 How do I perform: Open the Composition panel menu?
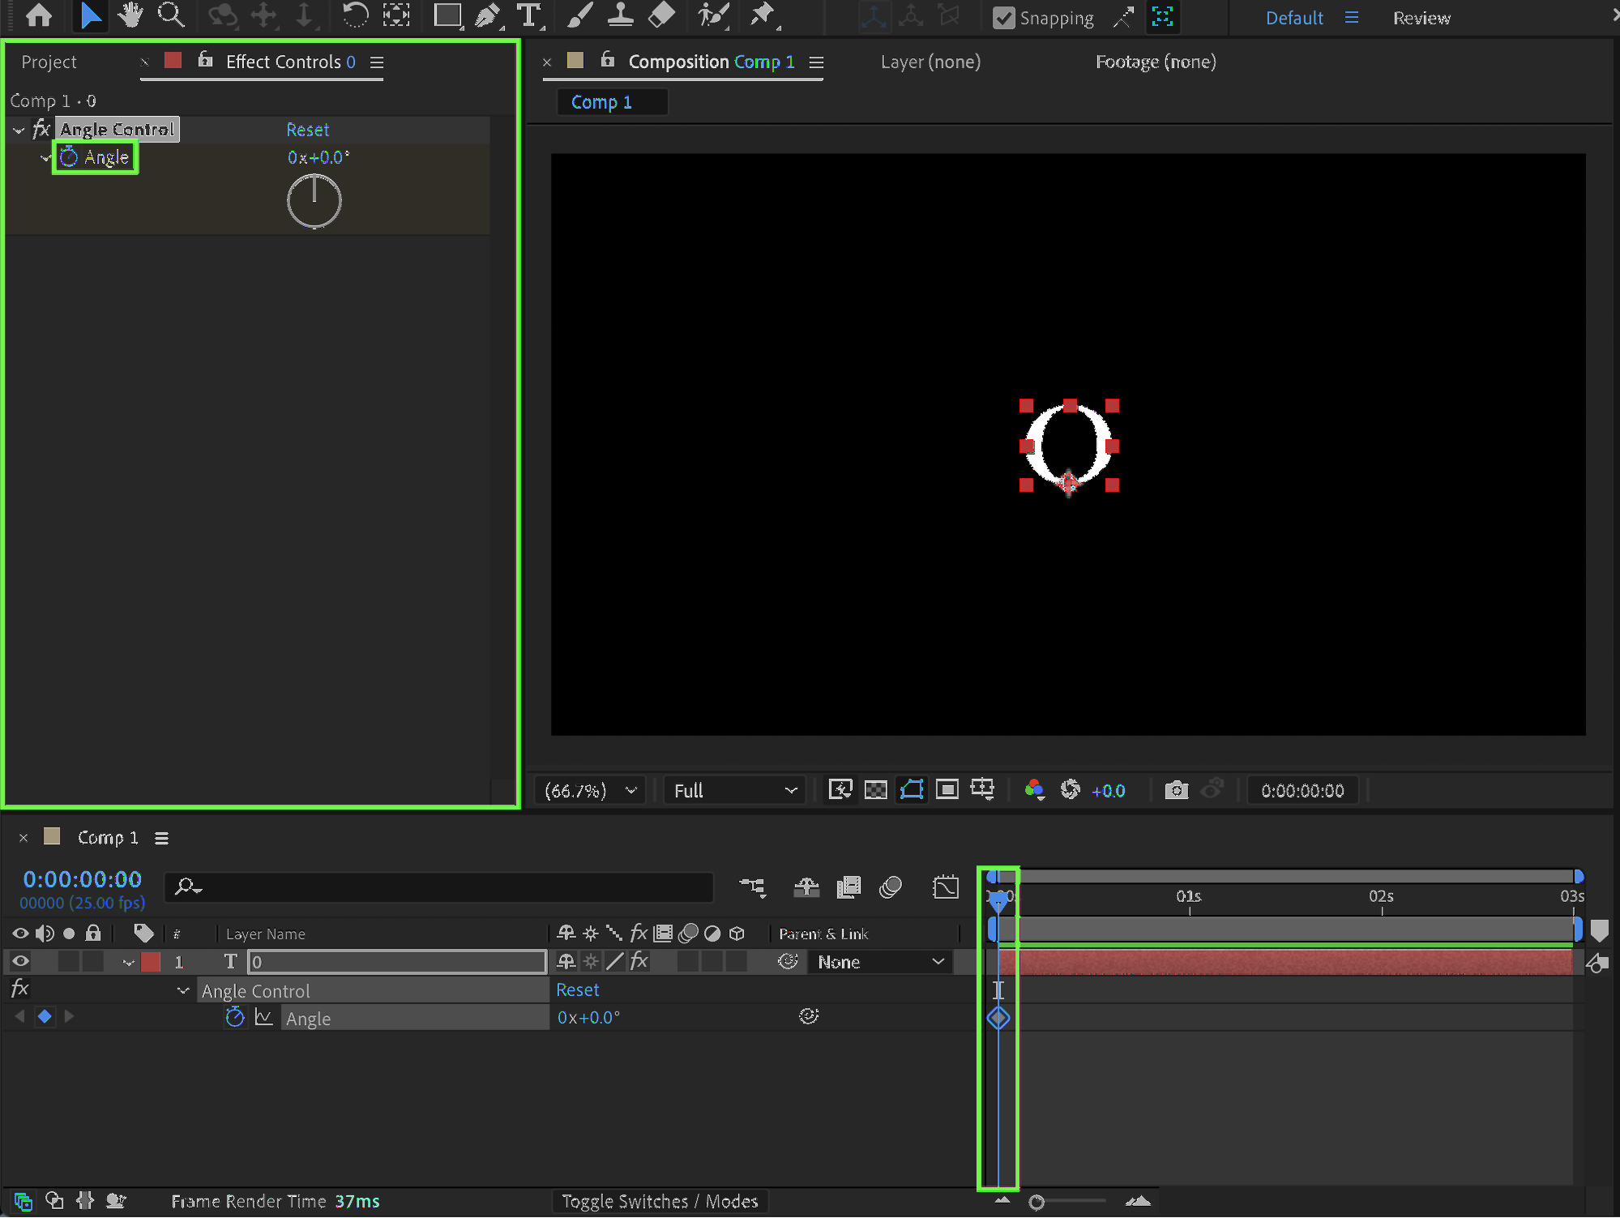coord(816,62)
